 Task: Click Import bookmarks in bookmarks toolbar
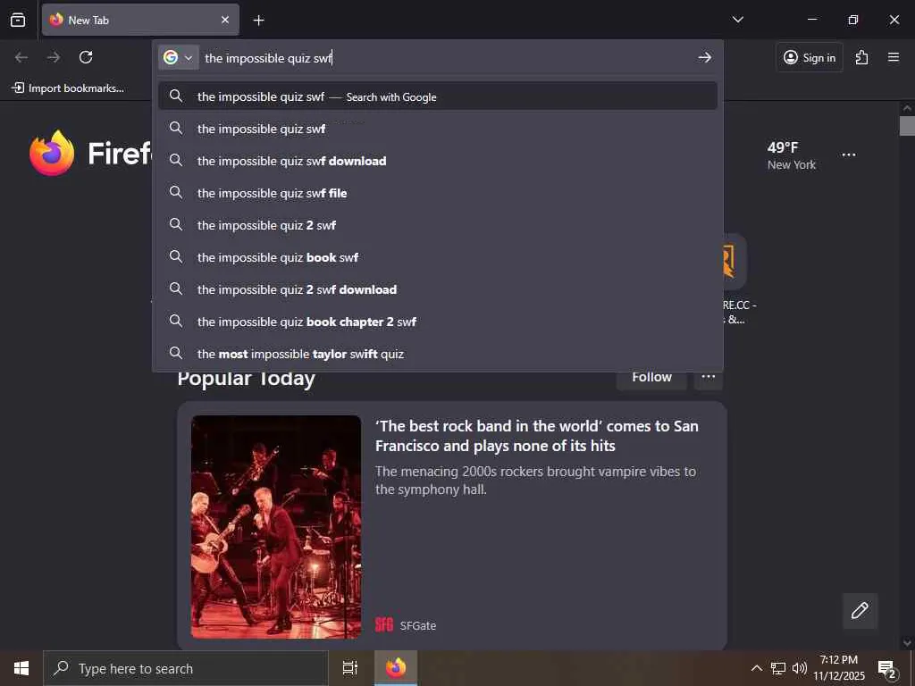(68, 88)
